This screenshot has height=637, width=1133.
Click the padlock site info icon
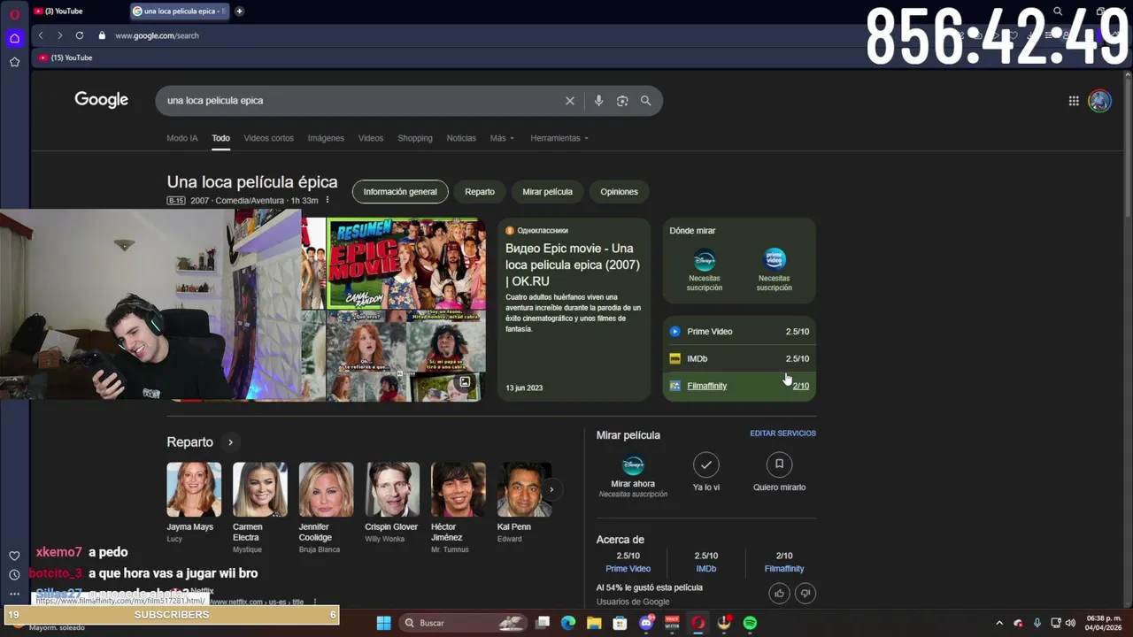[102, 35]
